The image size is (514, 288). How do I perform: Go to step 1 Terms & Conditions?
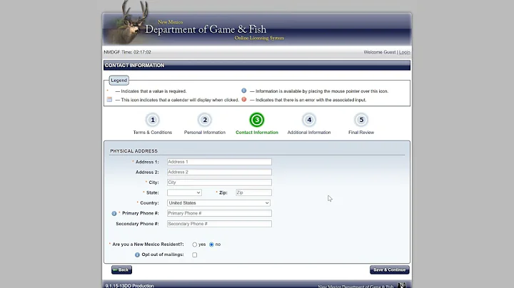coord(153,120)
